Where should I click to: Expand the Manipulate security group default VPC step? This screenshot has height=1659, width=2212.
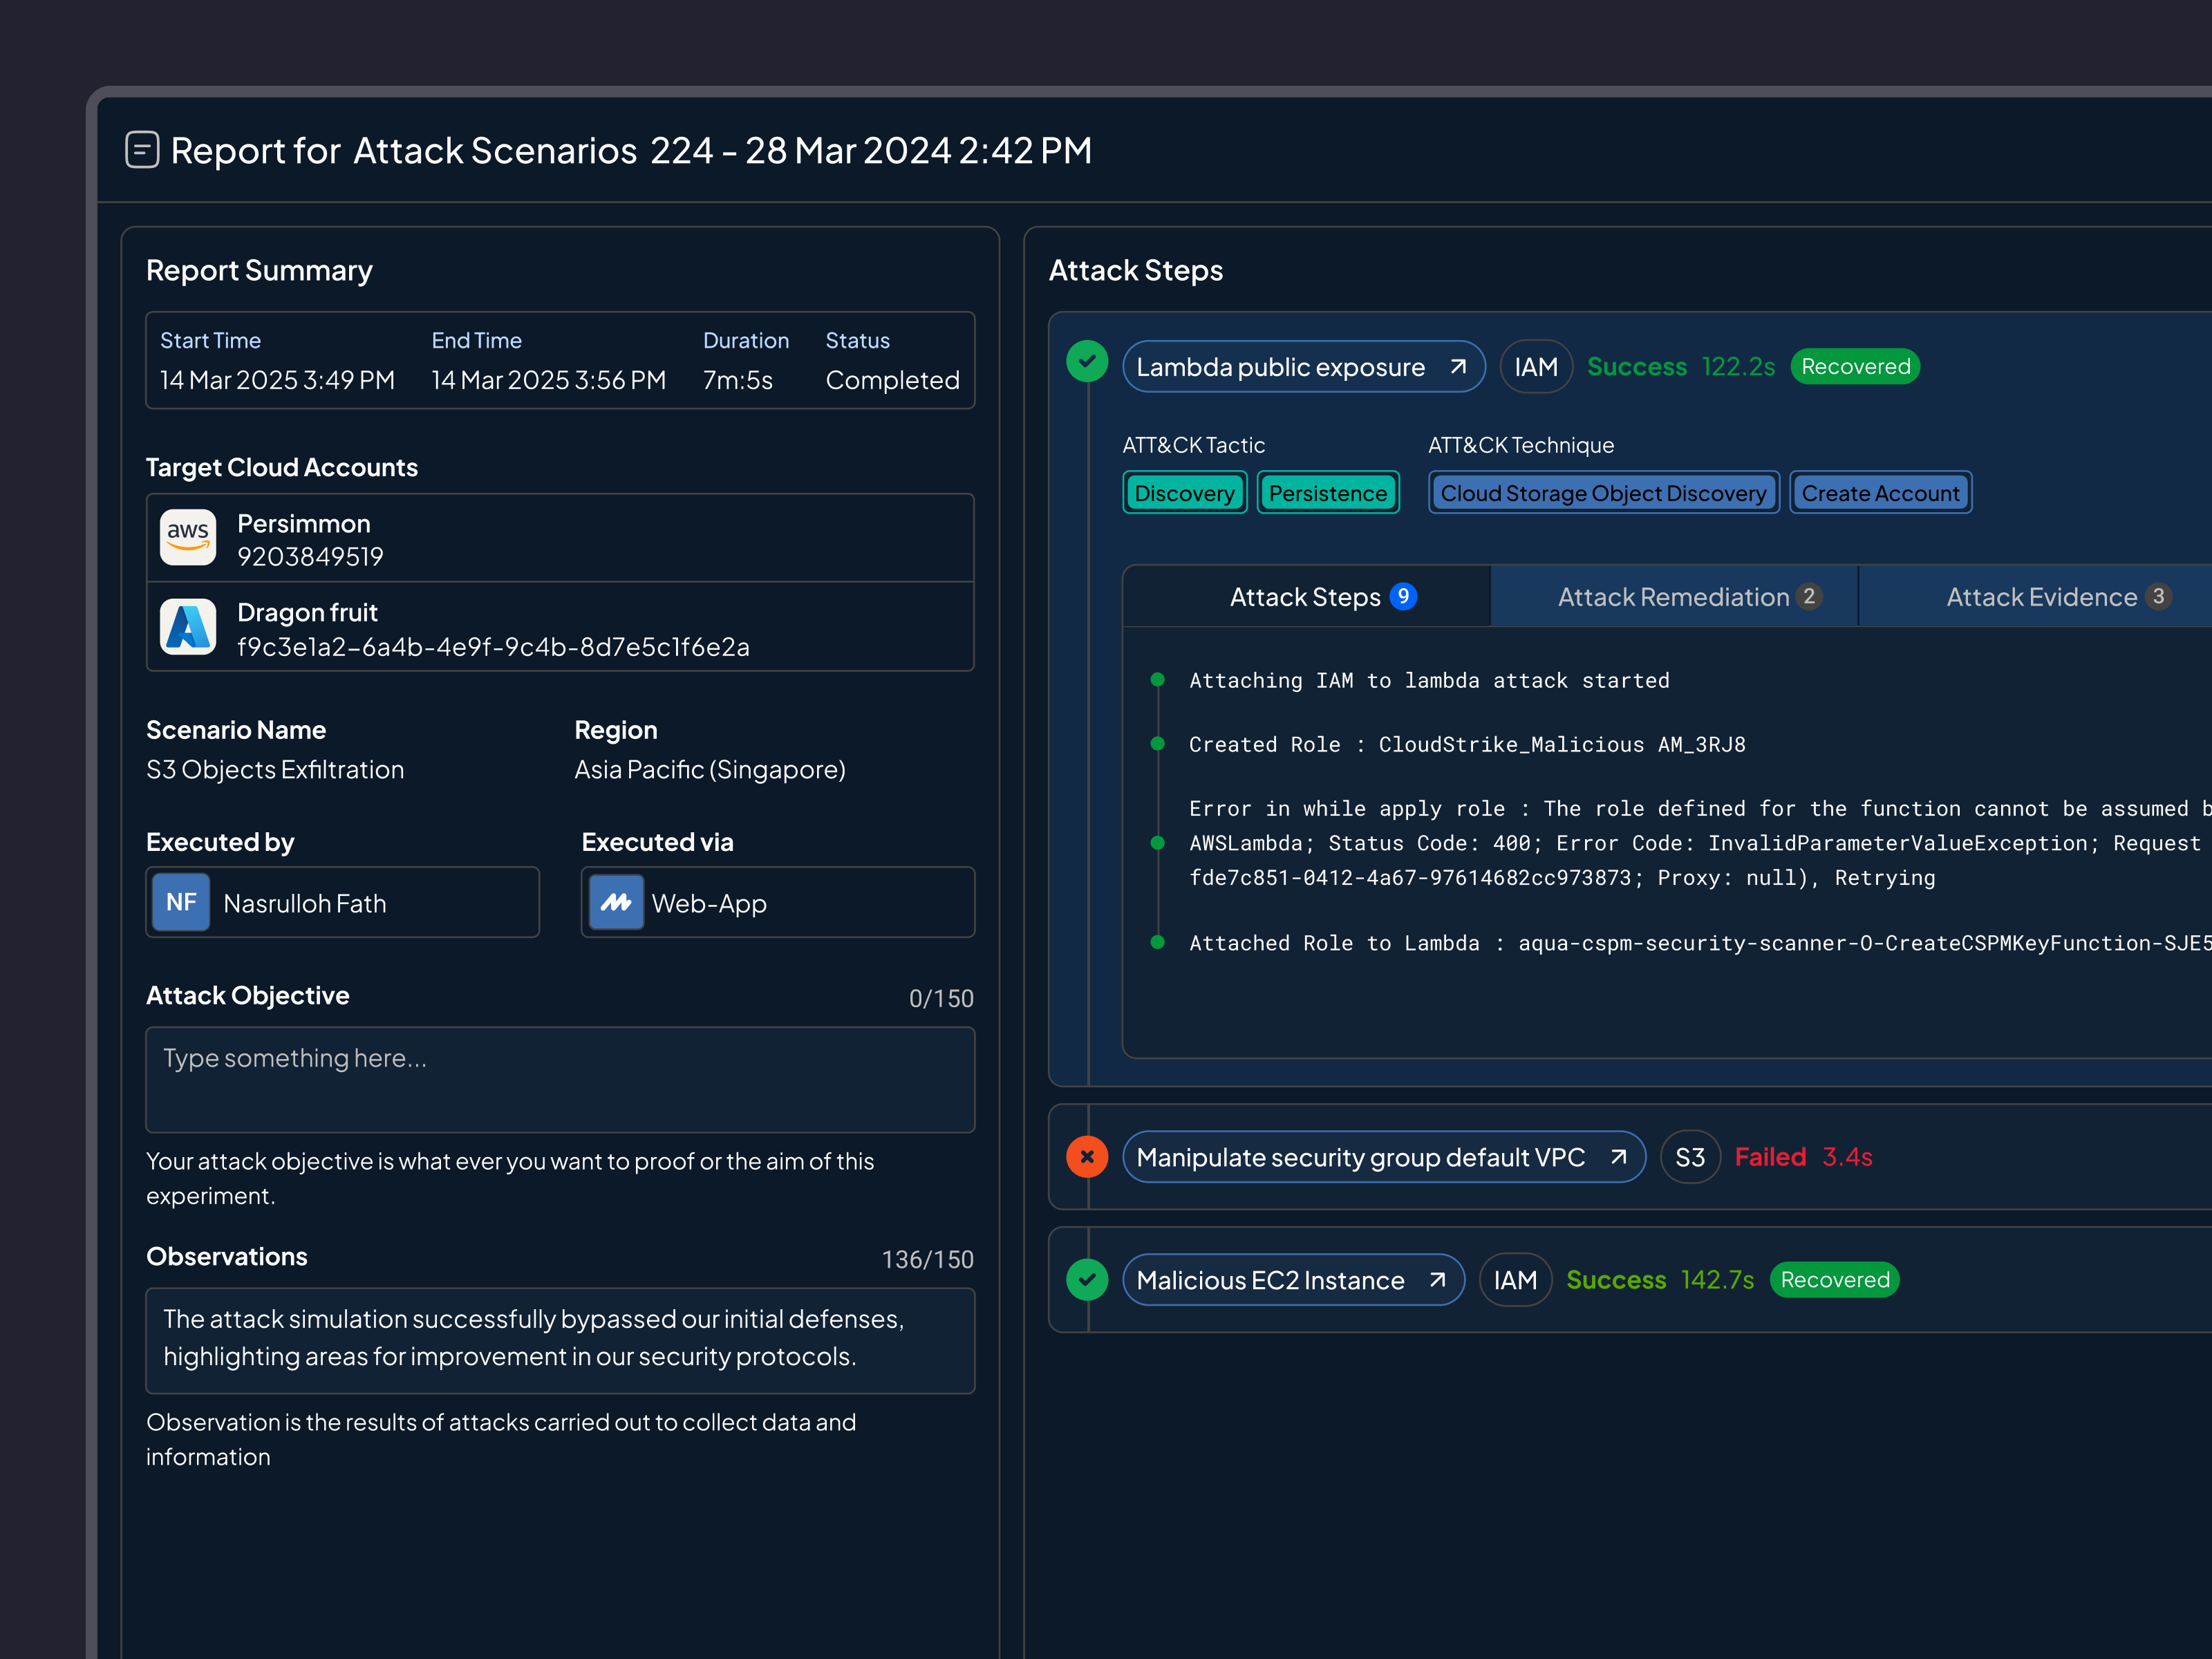click(x=1360, y=1157)
